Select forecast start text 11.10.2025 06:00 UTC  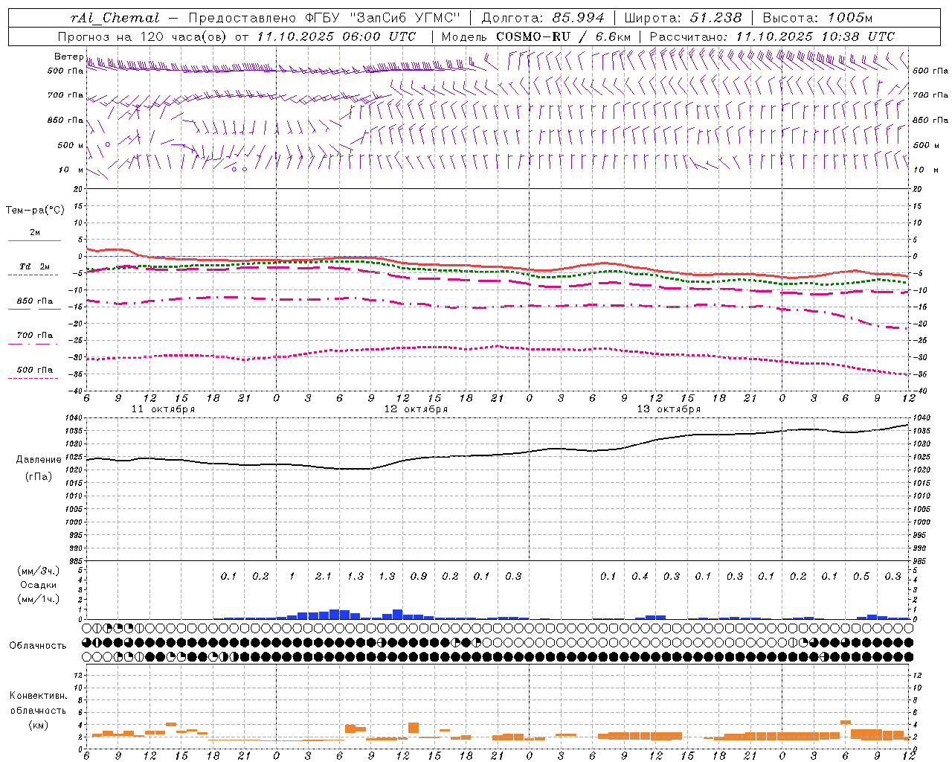(336, 36)
